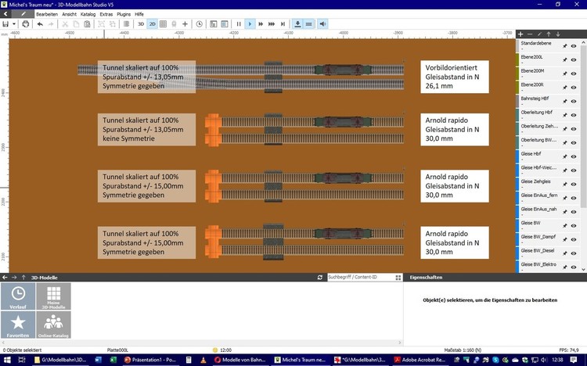Click the back arrow beside the menu bar
Screen dimensions: 587x366
[x=5, y=14]
